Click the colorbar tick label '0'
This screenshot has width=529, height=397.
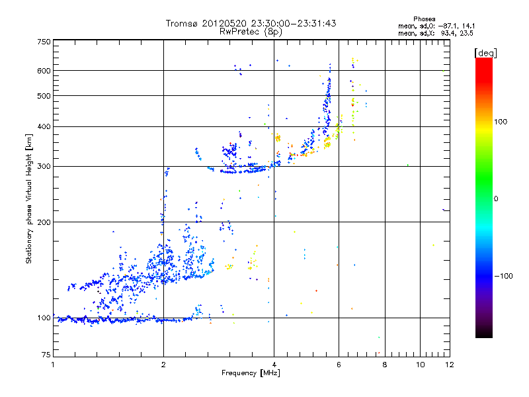(496, 199)
